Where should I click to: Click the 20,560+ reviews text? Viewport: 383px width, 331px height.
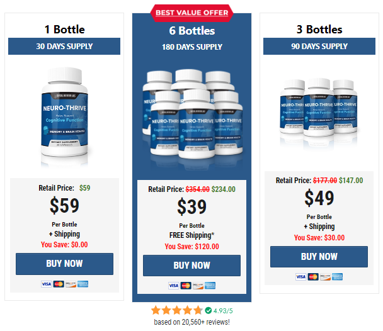click(x=191, y=322)
